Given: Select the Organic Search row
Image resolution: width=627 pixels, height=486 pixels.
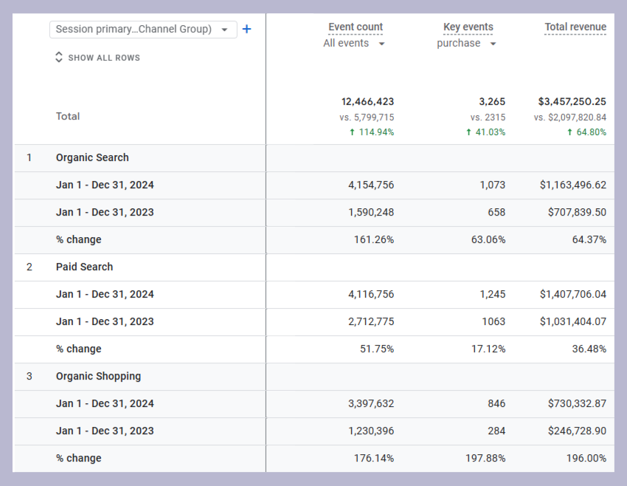Looking at the screenshot, I should 92,157.
